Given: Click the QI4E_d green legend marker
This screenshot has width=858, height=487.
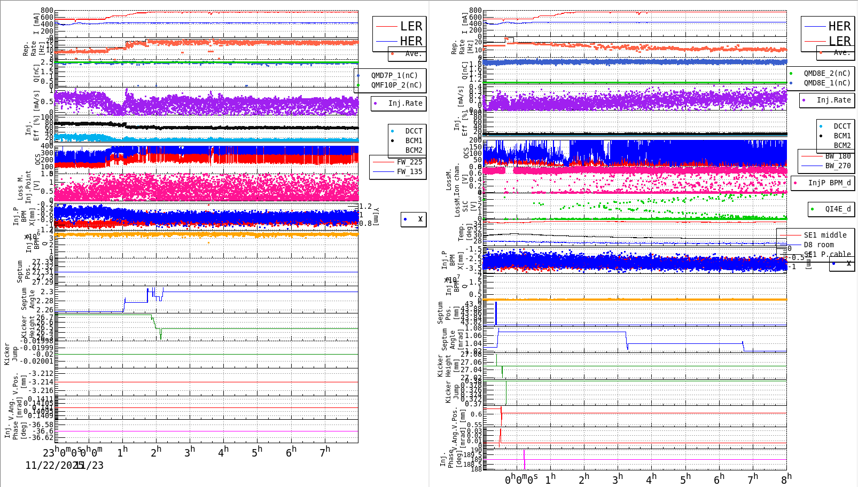Looking at the screenshot, I should click(813, 209).
